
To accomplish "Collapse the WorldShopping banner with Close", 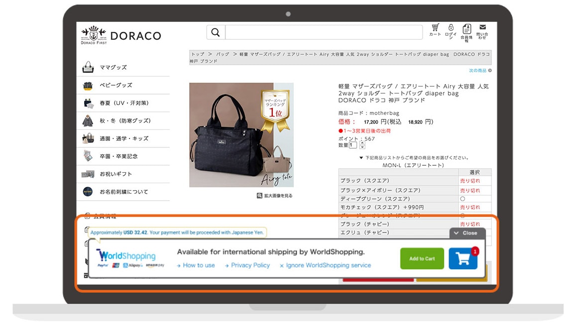I will point(467,233).
